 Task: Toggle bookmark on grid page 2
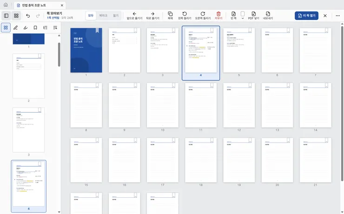[135, 31]
